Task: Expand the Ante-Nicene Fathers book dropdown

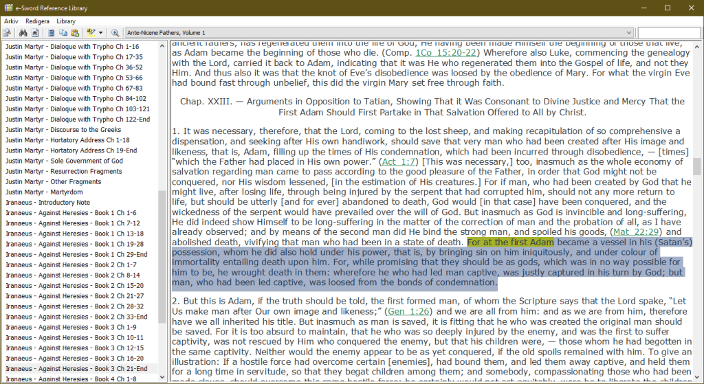Action: click(x=629, y=32)
